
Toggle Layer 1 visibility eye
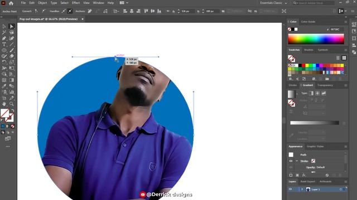(291, 189)
